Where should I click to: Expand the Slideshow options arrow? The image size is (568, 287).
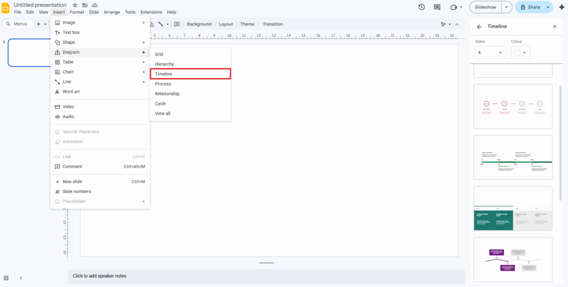506,7
